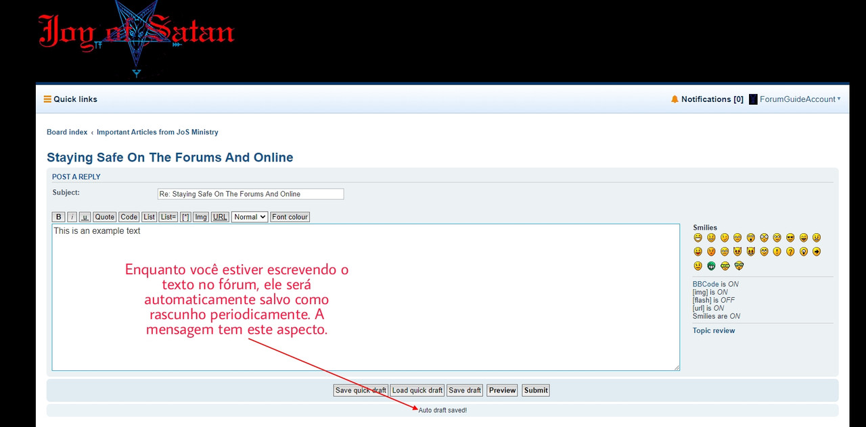Insert a URL BBCode tag
Viewport: 866px width, 427px height.
220,217
